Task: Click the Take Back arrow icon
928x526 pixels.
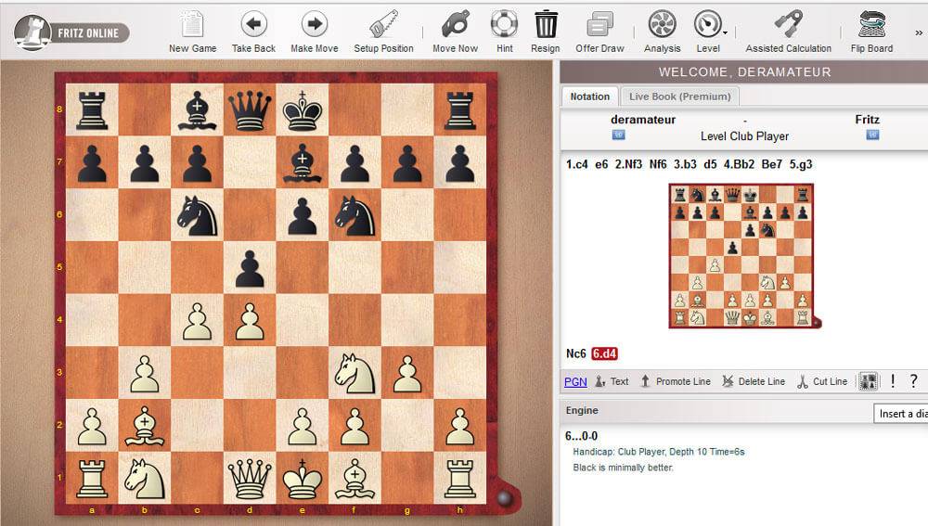Action: tap(253, 25)
